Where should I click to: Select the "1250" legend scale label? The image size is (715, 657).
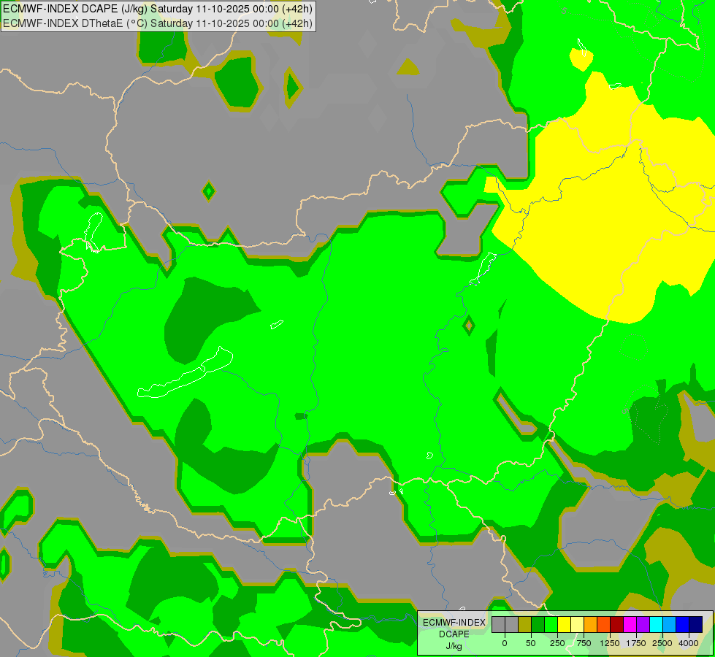(610, 643)
